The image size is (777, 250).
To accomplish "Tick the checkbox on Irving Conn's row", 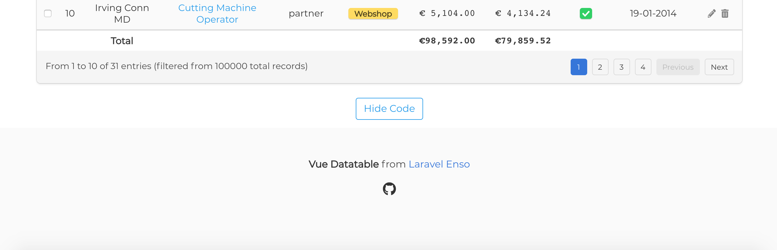I will coord(48,13).
